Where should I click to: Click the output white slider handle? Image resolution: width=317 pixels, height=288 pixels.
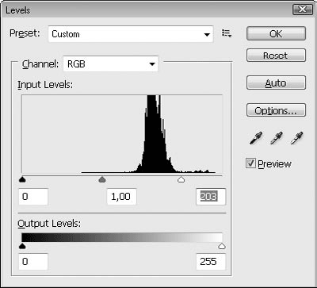(222, 246)
